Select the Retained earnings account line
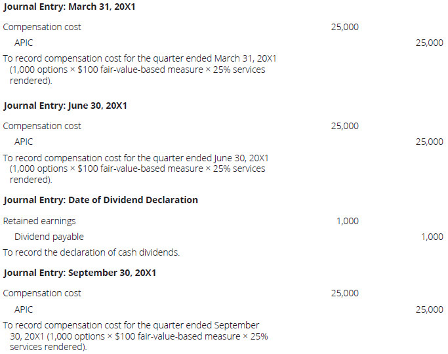 click(39, 221)
